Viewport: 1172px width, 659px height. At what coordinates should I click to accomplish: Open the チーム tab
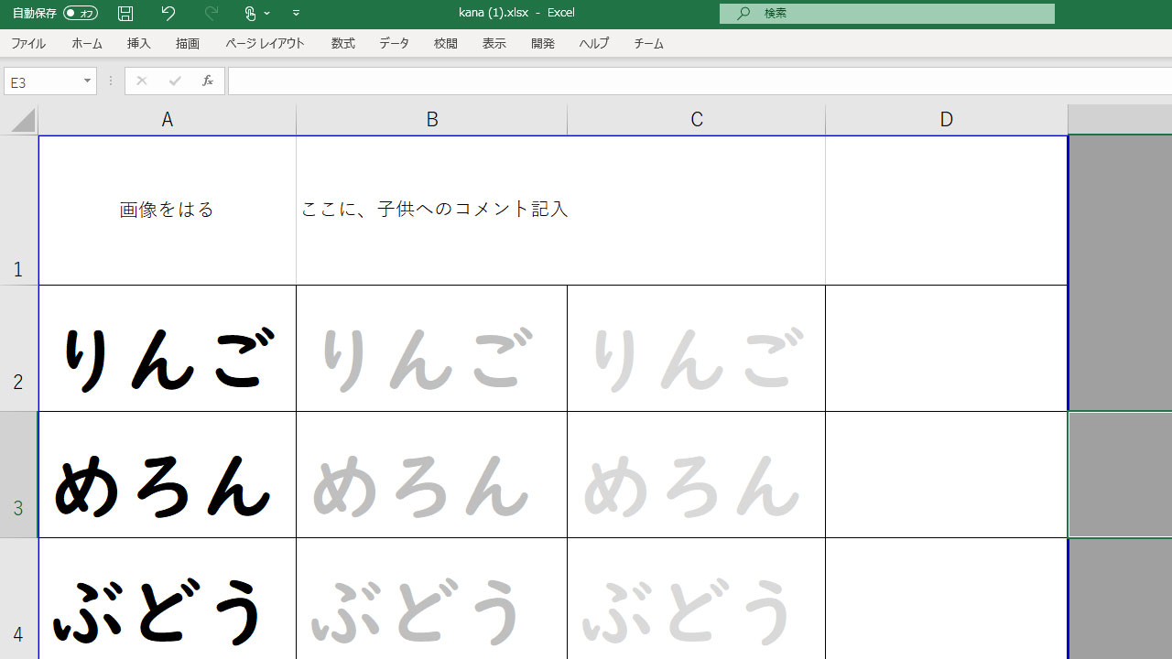pyautogui.click(x=648, y=43)
